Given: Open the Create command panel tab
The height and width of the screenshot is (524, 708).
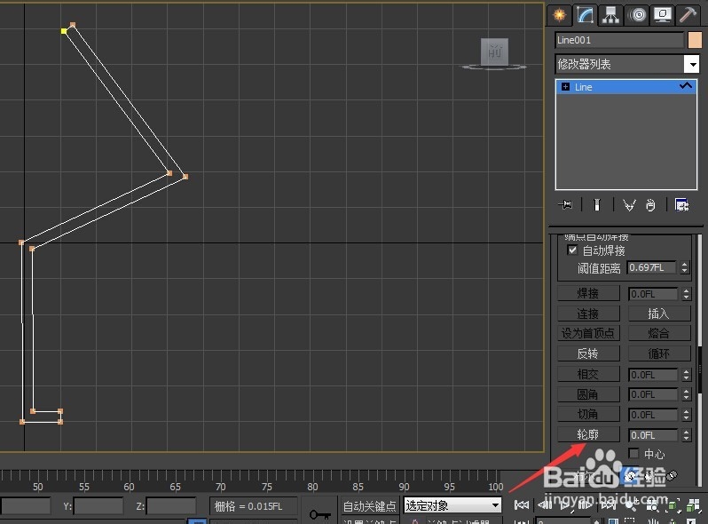Looking at the screenshot, I should tap(560, 15).
